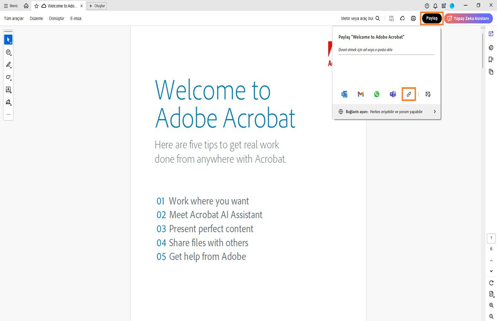Click the 03 Present perfect content line
This screenshot has width=497, height=321.
coord(205,229)
